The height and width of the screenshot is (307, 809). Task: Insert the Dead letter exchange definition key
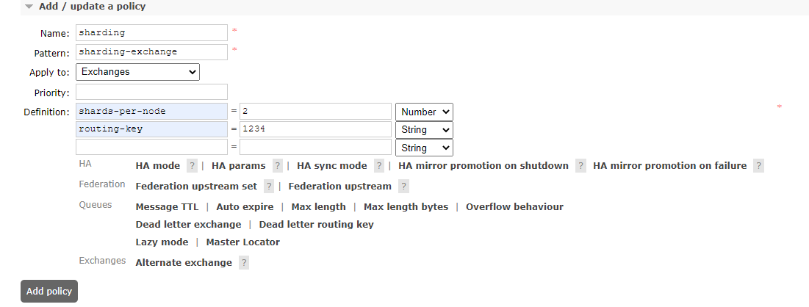[188, 225]
